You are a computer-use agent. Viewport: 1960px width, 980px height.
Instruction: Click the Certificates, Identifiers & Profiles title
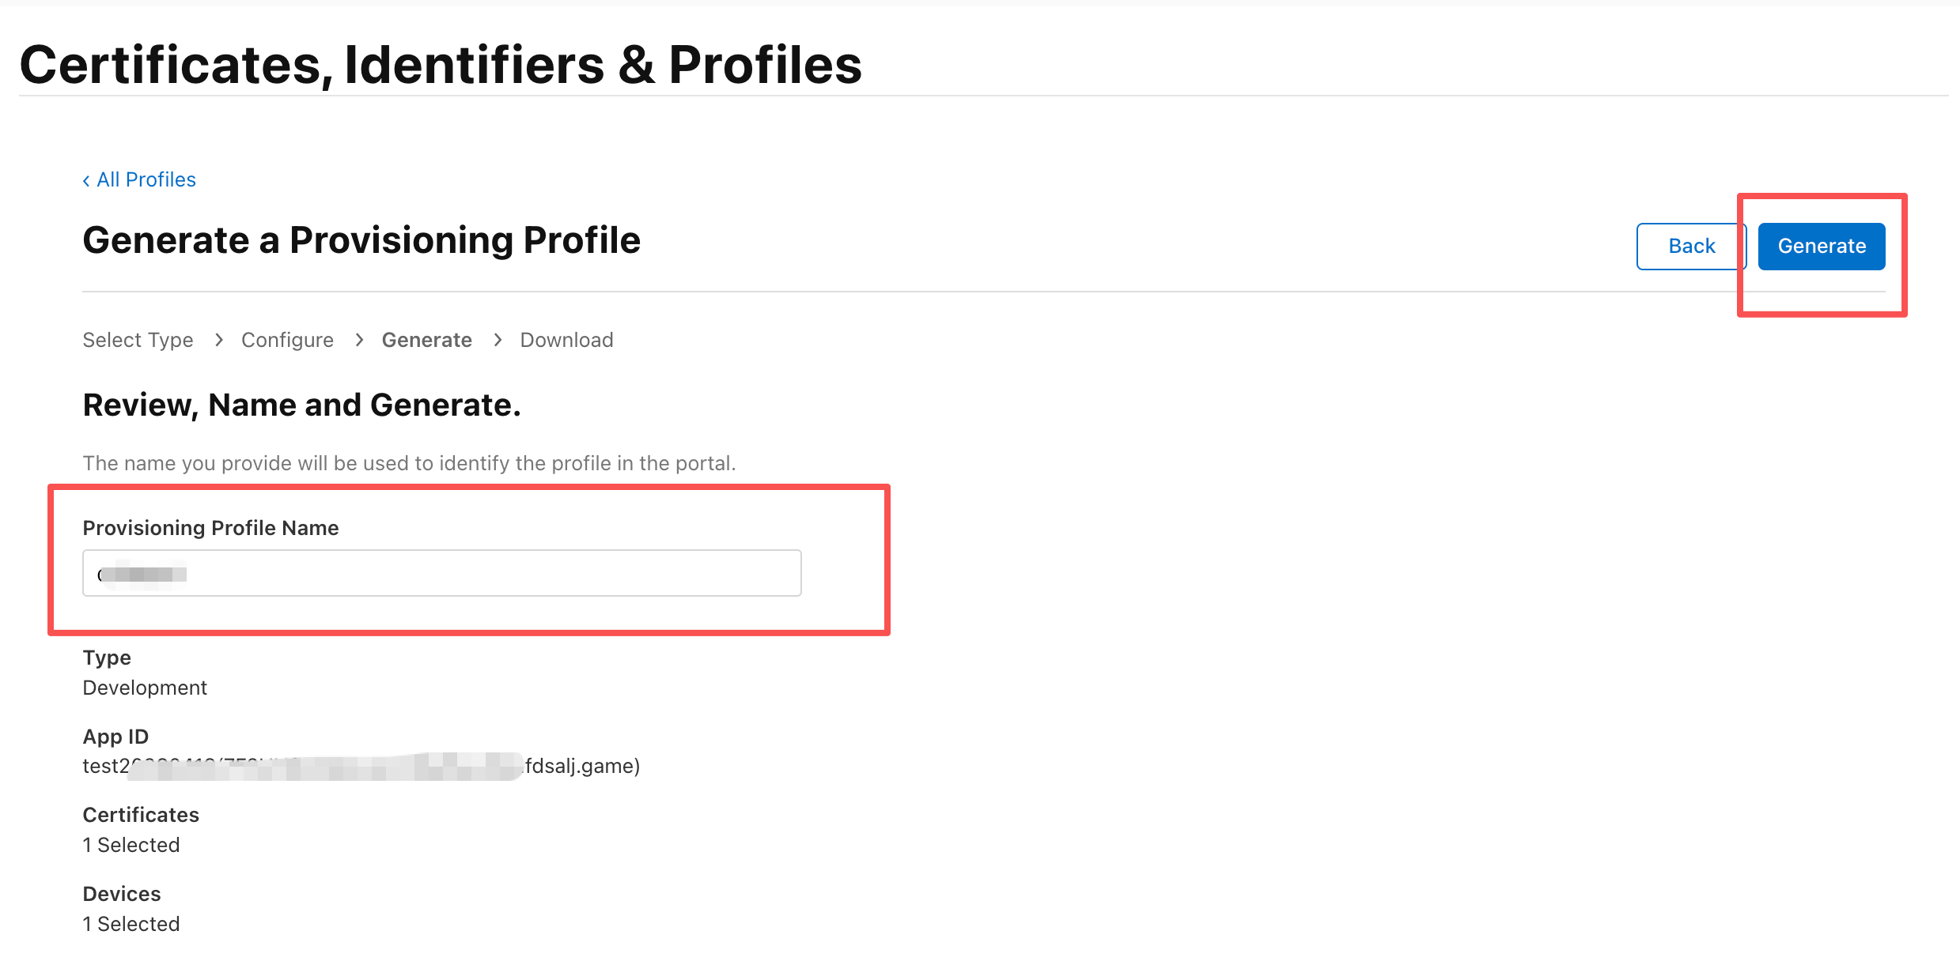pos(441,64)
